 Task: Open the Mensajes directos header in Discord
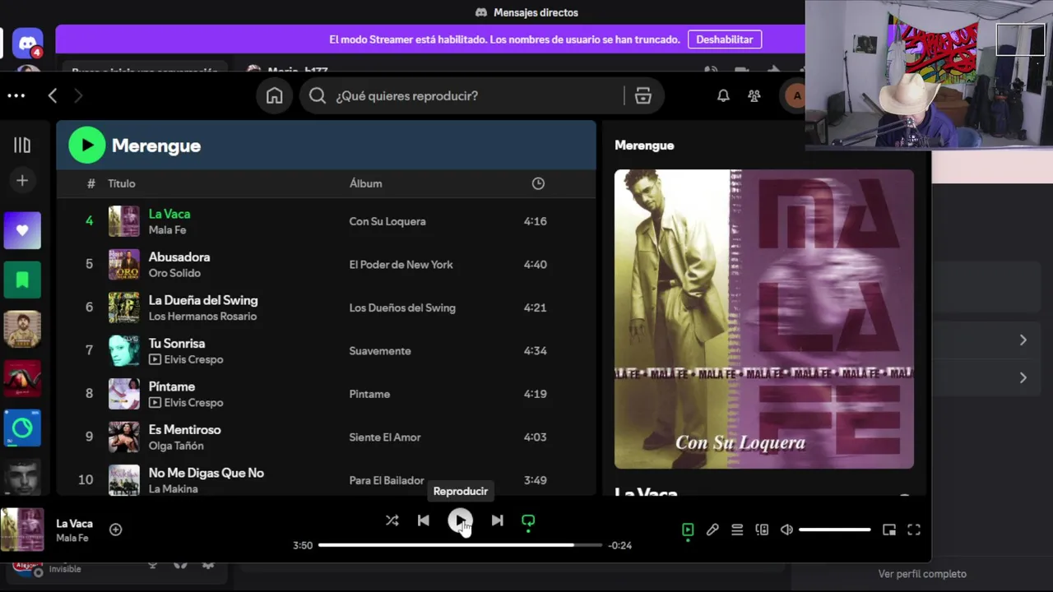pyautogui.click(x=526, y=12)
